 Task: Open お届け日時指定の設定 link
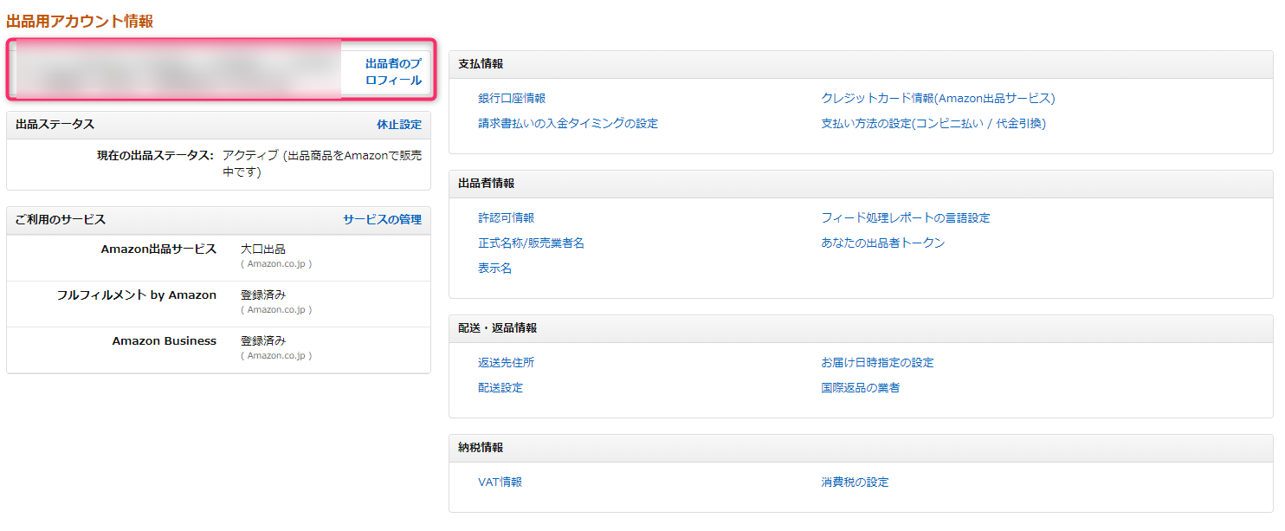(x=877, y=363)
